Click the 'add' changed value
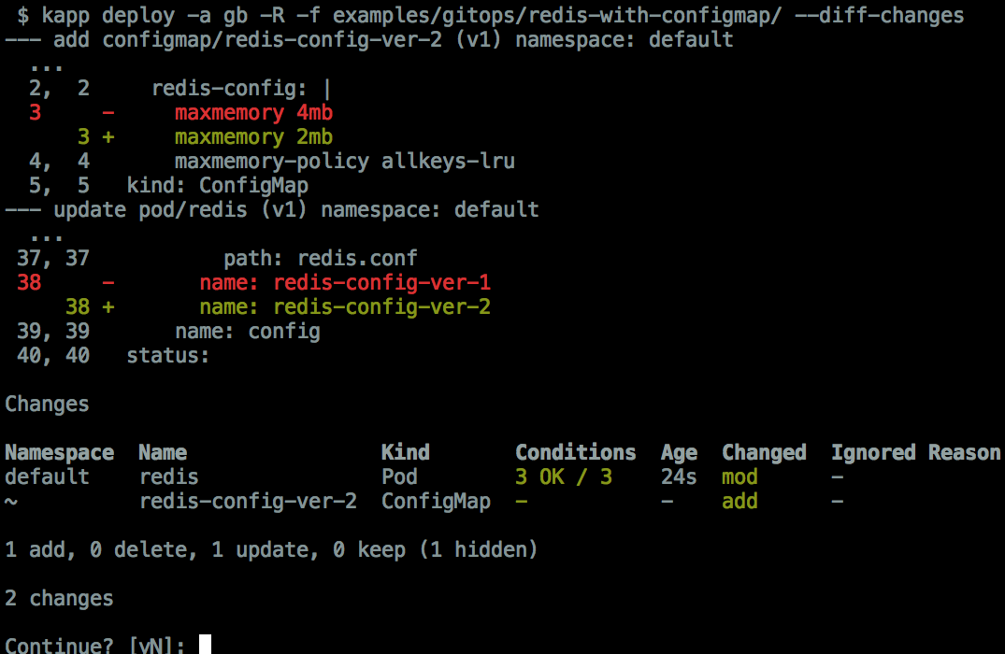The width and height of the screenshot is (1005, 654). [739, 502]
